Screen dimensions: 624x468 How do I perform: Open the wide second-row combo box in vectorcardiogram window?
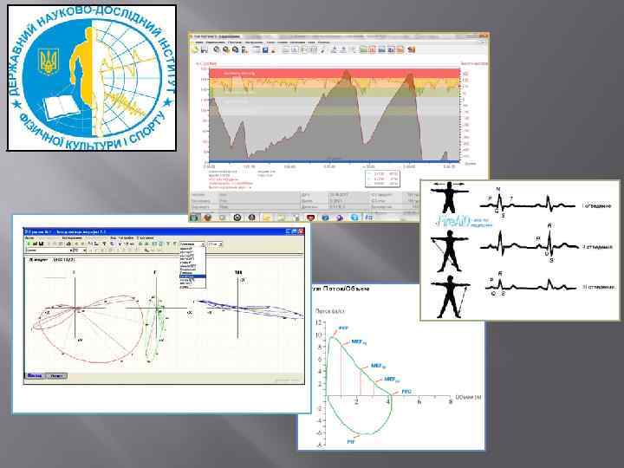pyautogui.click(x=49, y=250)
